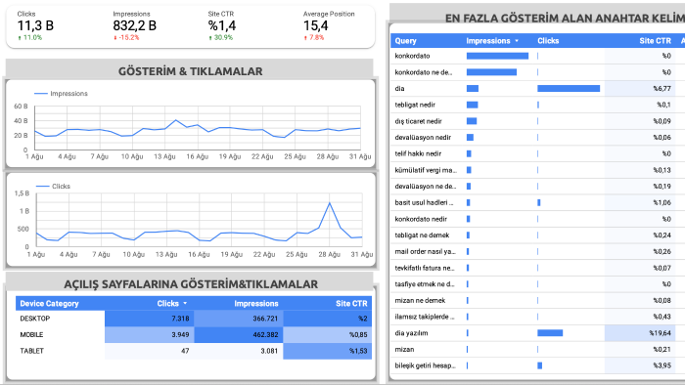The height and width of the screenshot is (385, 685).
Task: Click the EN FAZLA GÖSTERİM ALAN heading
Action: 565,19
